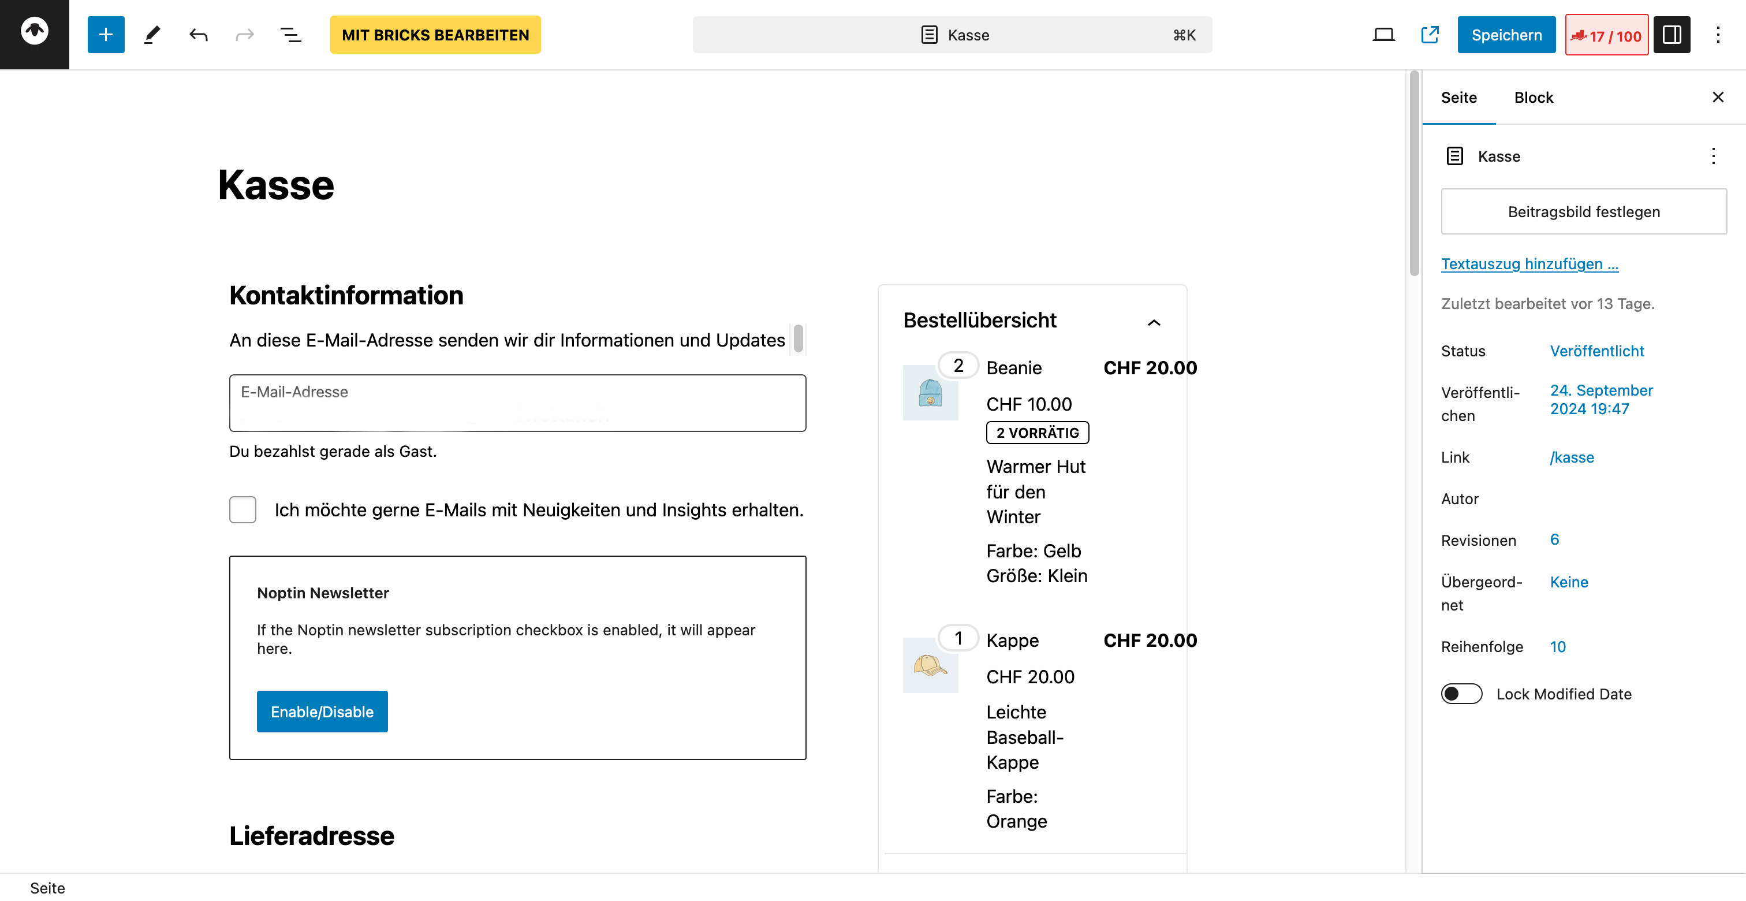Open the Veröffentlicht status dropdown
1746x901 pixels.
click(x=1596, y=351)
